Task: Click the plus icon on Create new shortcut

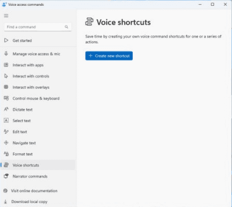Action: click(91, 56)
